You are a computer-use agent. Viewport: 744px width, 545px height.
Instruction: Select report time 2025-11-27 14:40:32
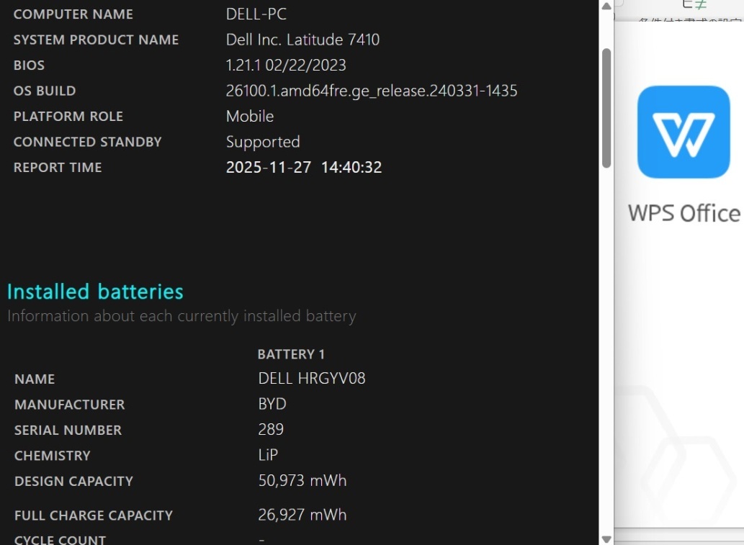click(x=304, y=168)
